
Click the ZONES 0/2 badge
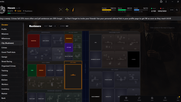point(64,26)
